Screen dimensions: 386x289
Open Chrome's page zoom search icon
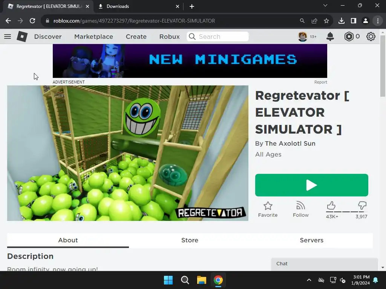coord(302,21)
